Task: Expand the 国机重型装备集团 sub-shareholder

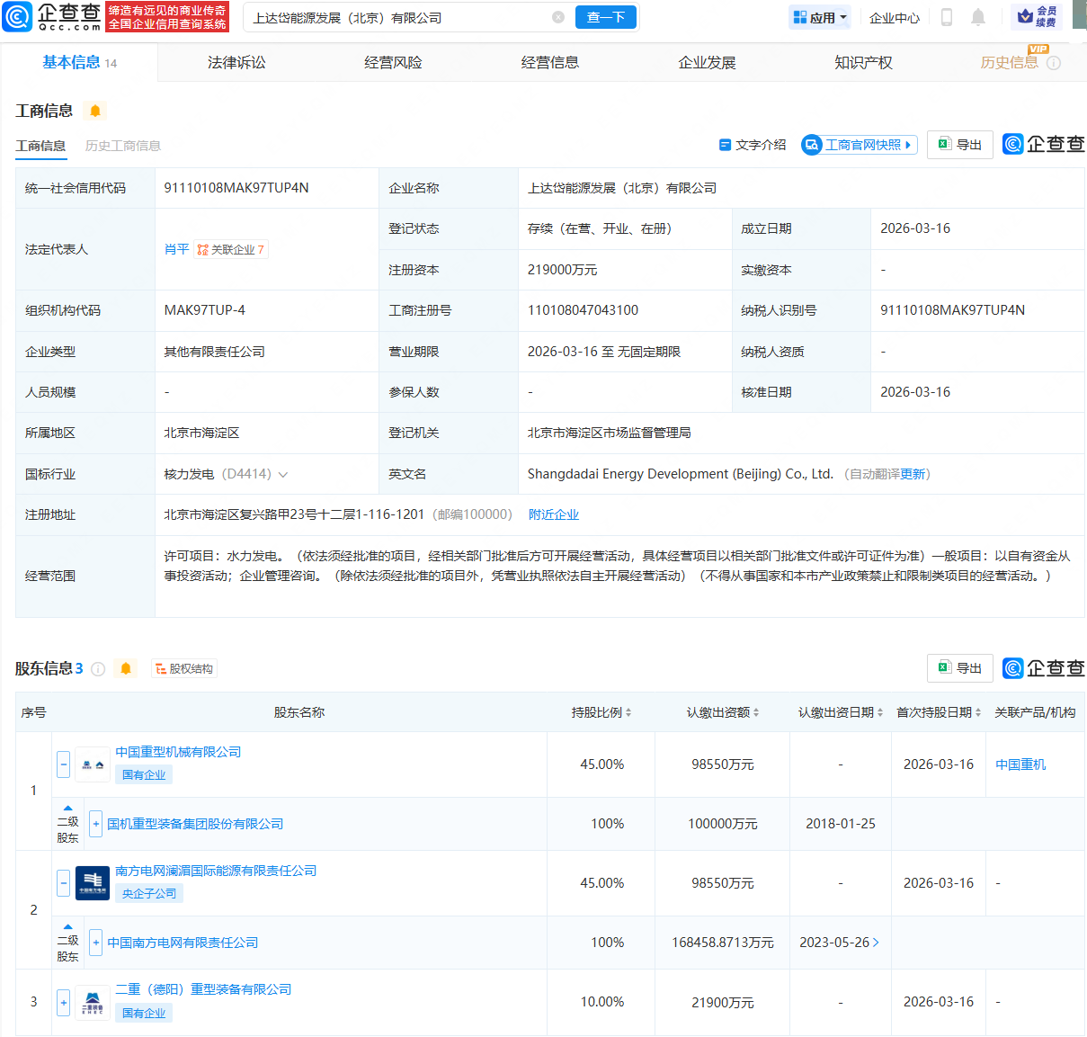Action: [96, 824]
